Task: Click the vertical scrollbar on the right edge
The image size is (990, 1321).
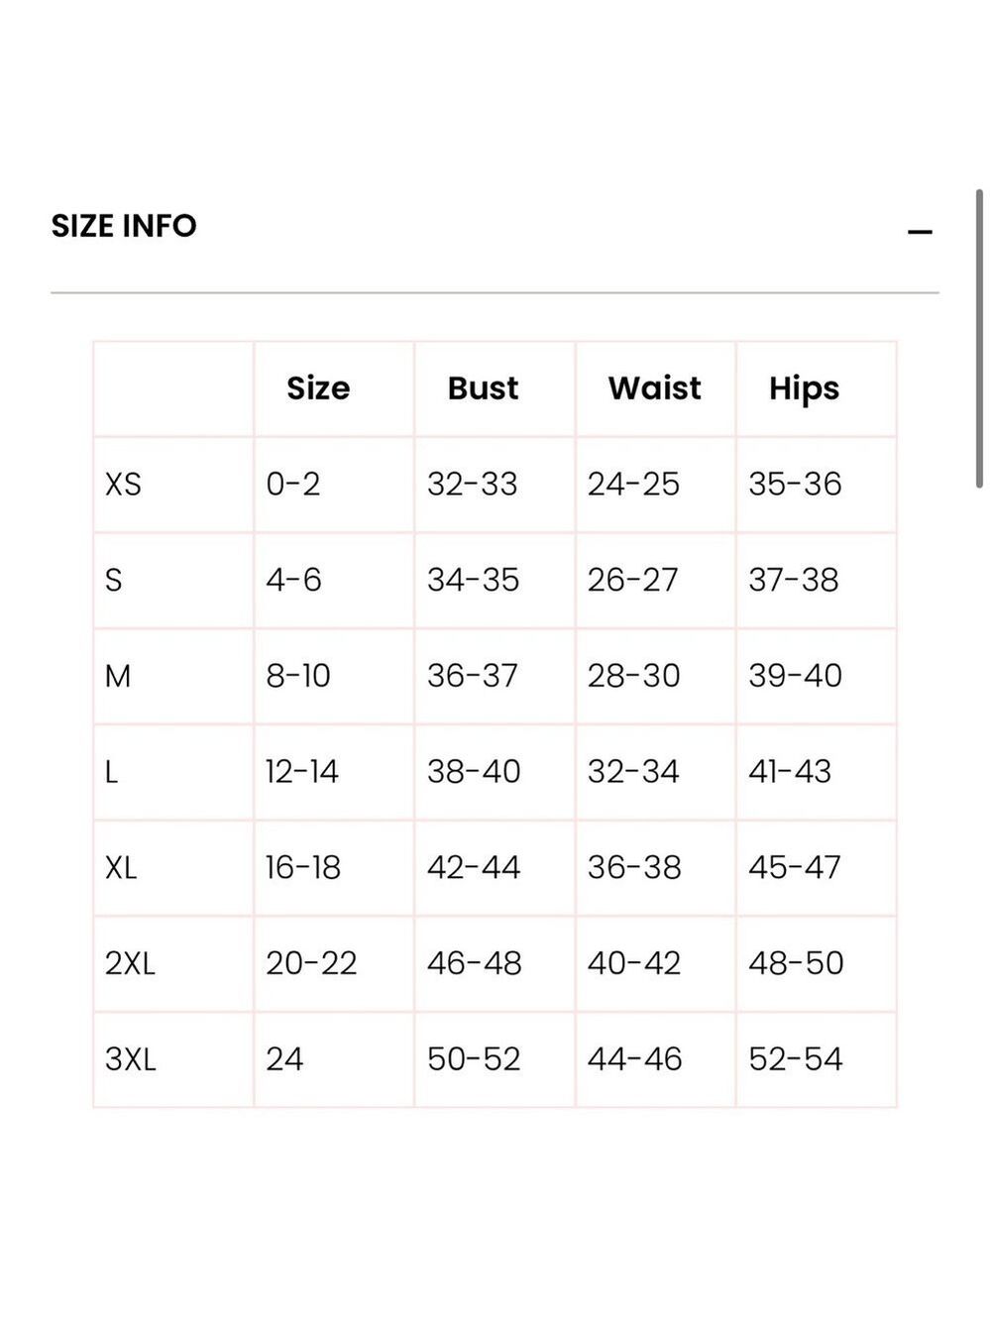Action: (979, 338)
